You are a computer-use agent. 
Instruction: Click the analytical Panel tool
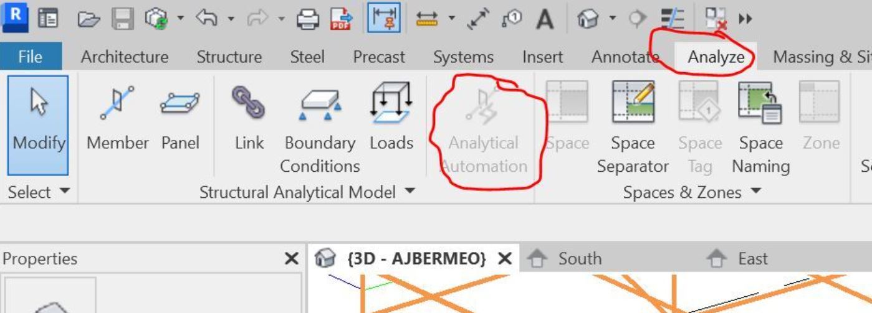[x=180, y=118]
